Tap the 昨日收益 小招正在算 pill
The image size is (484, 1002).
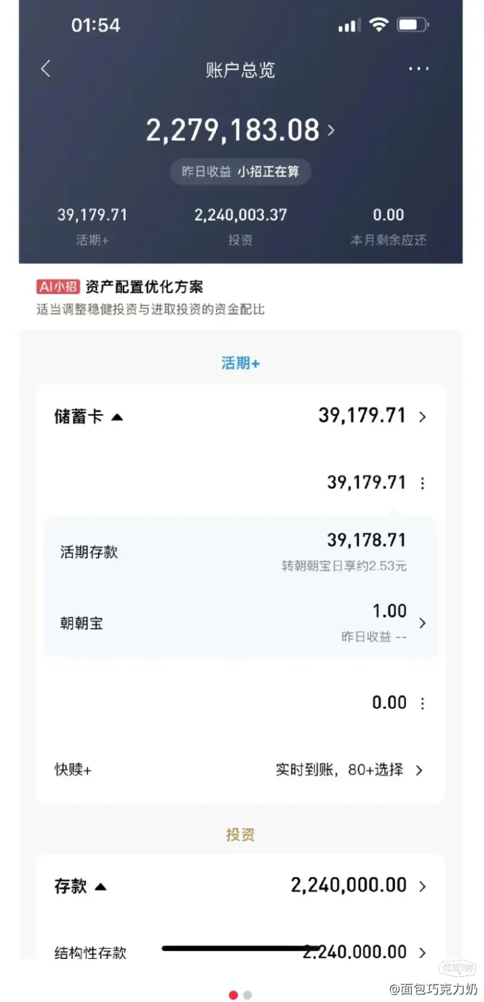240,171
